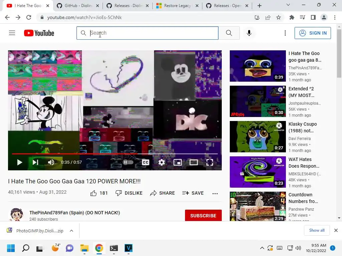Screen dimensions: 342x256
Task: Open ThePinAnd789Fan (Spain) channel name link
Action: point(74,213)
